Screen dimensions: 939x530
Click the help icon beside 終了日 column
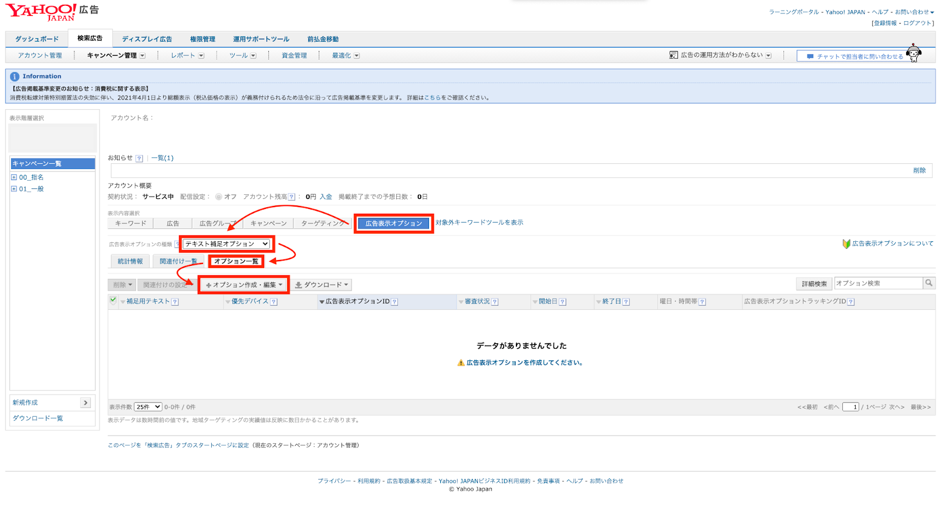point(626,302)
